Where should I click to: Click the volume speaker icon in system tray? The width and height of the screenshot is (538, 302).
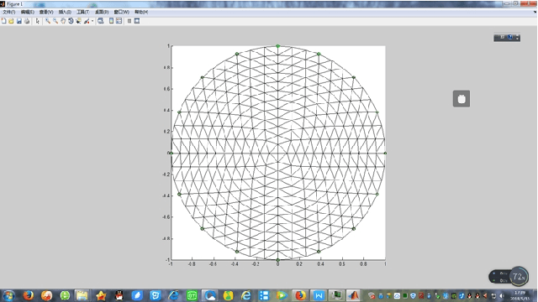(x=502, y=295)
